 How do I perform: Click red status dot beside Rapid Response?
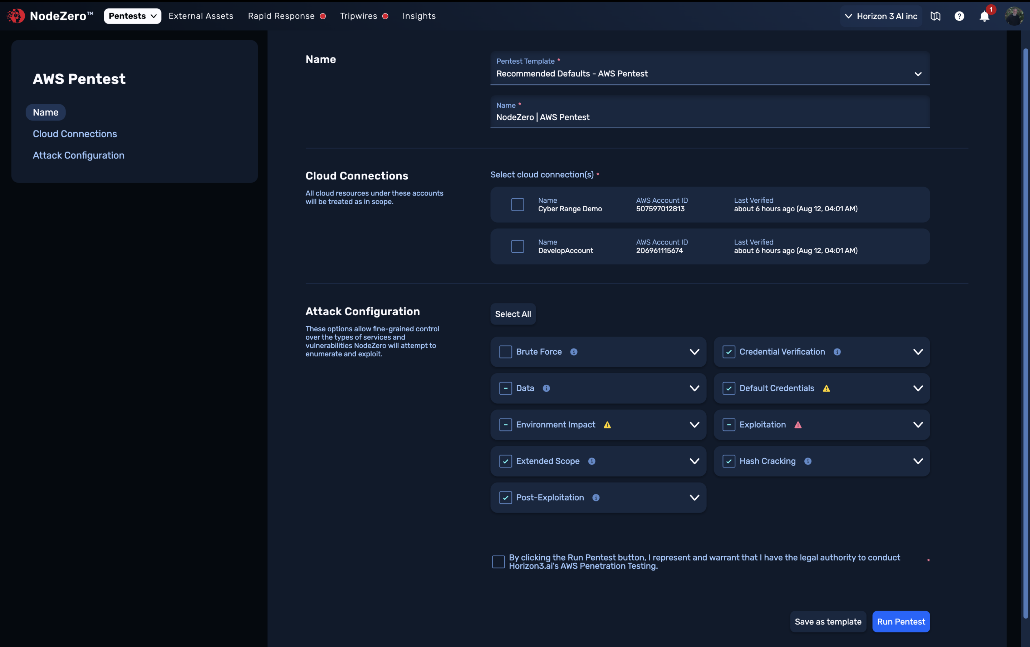pos(323,16)
